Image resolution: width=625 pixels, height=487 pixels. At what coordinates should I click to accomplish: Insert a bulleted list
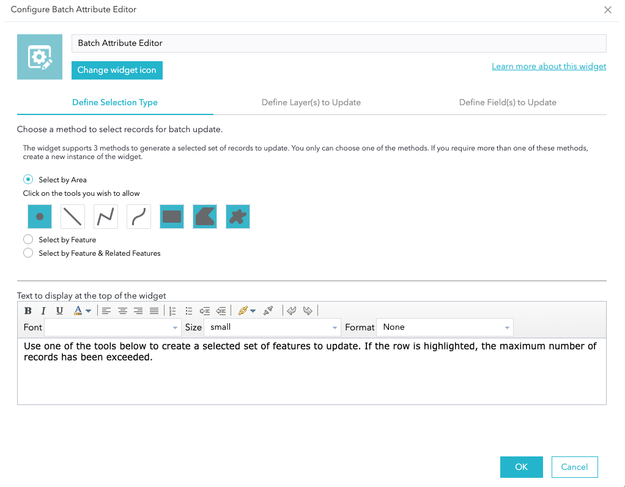189,311
